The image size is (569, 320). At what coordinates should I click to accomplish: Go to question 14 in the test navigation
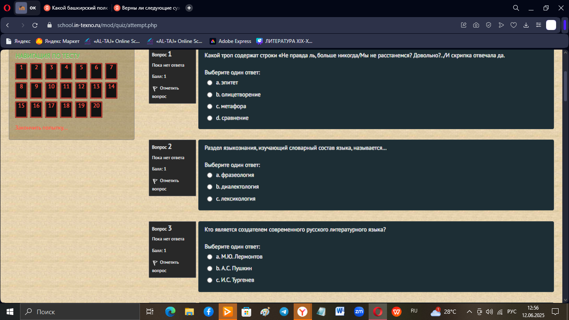tap(111, 90)
